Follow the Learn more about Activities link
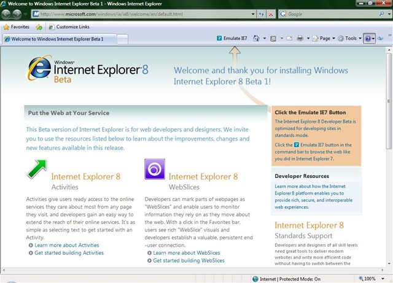The width and height of the screenshot is (393, 283). pyautogui.click(x=66, y=245)
